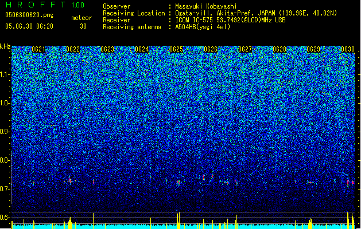Screen dimensions: 361x229
Task: Click the 0.6 frequency axis label
Action: pos(5,218)
